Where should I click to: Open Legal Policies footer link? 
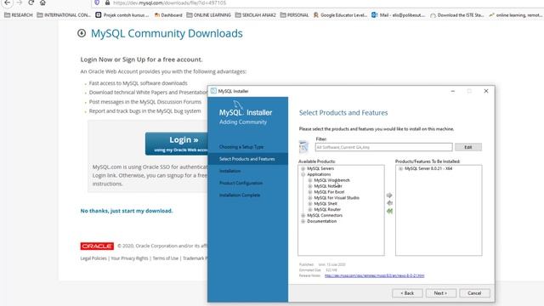tap(93, 258)
